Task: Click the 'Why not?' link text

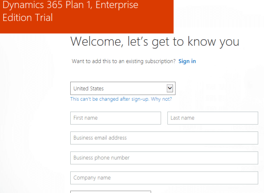Action: [x=161, y=99]
